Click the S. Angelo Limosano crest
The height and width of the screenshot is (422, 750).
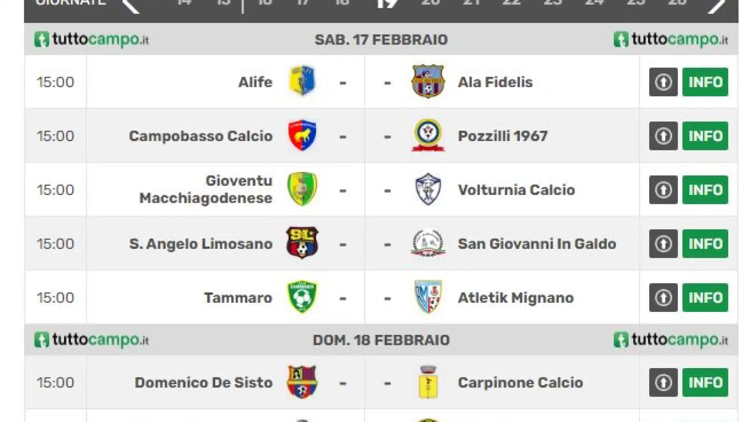(x=302, y=243)
